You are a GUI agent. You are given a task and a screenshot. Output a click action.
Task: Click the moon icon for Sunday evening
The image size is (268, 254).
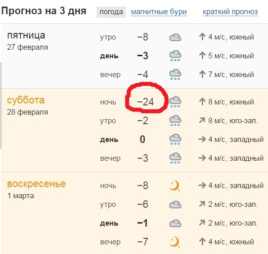coord(174,242)
